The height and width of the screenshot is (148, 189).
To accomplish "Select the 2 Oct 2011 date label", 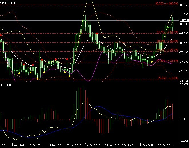I will 37,145.
